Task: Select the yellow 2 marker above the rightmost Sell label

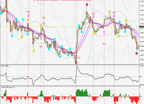Action: tap(109, 12)
